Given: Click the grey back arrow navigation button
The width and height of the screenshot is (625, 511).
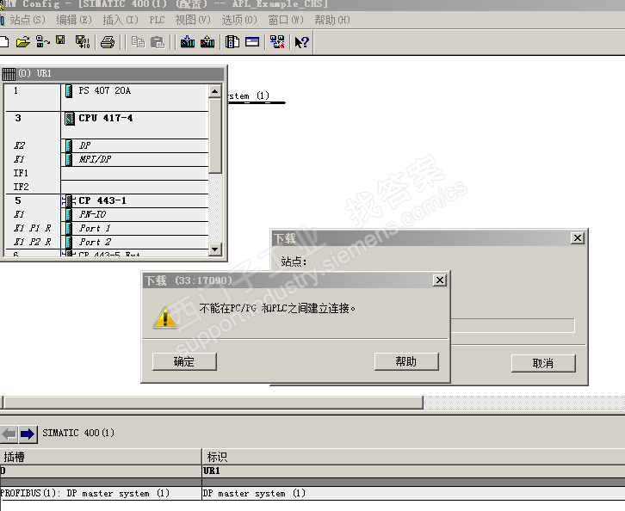Looking at the screenshot, I should (9, 434).
